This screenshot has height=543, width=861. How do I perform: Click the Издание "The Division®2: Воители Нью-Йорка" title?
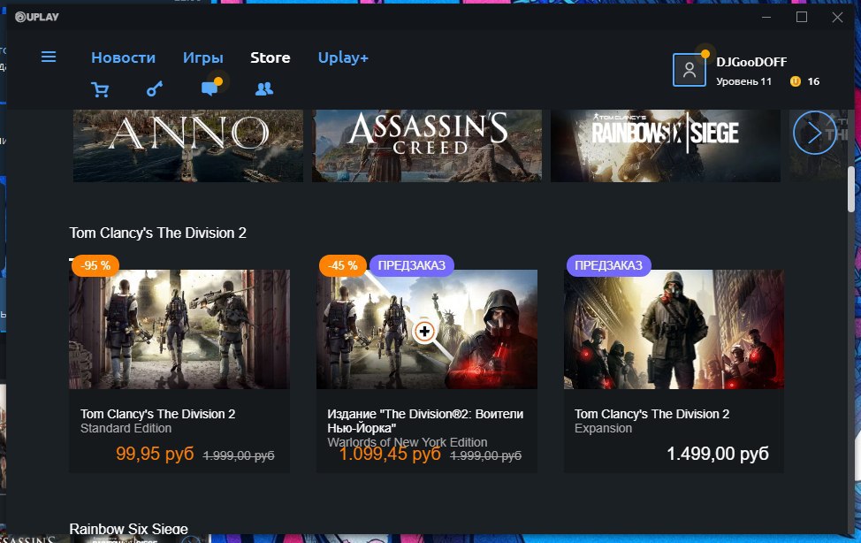tap(425, 421)
